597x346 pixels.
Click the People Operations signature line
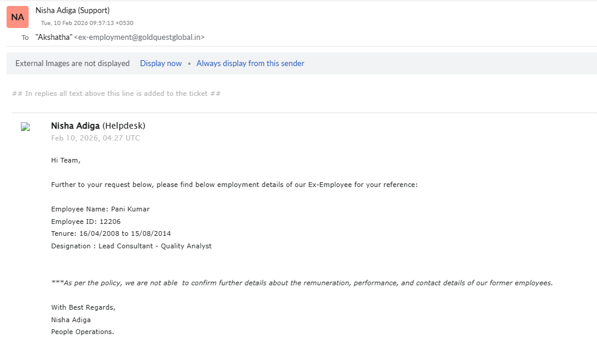[82, 332]
